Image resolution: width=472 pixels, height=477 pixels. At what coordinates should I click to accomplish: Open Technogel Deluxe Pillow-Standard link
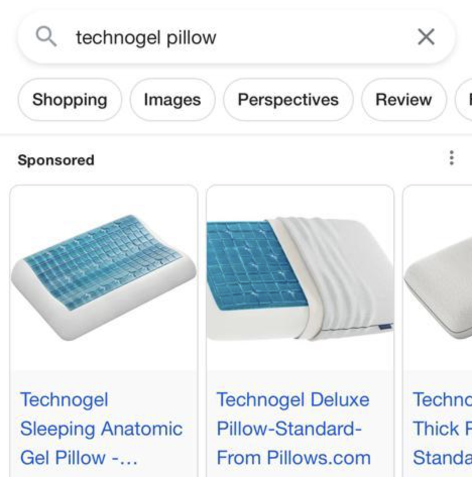coord(293,429)
